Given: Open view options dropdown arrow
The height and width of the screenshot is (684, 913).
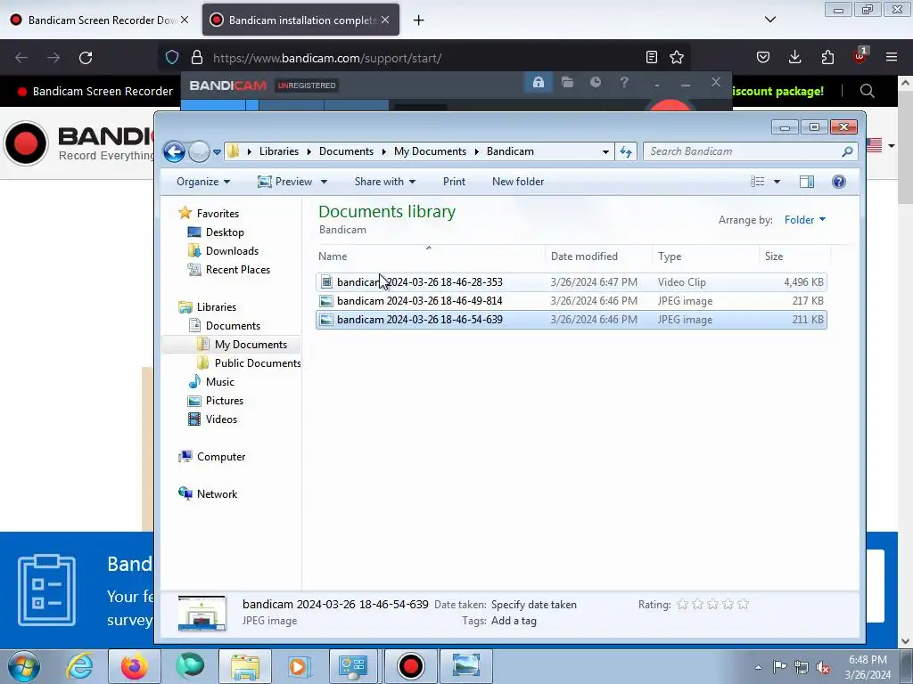Looking at the screenshot, I should pos(777,182).
